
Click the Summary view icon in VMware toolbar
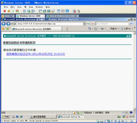point(59,11)
